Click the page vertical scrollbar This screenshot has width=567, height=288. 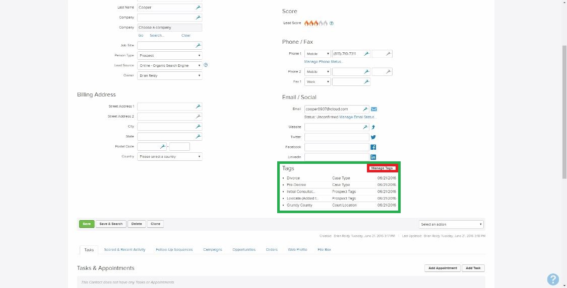point(564,112)
